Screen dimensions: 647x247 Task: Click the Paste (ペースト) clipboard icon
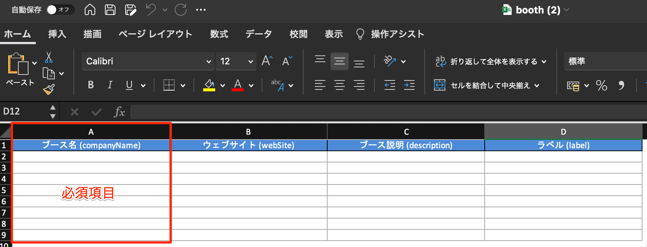click(x=18, y=64)
